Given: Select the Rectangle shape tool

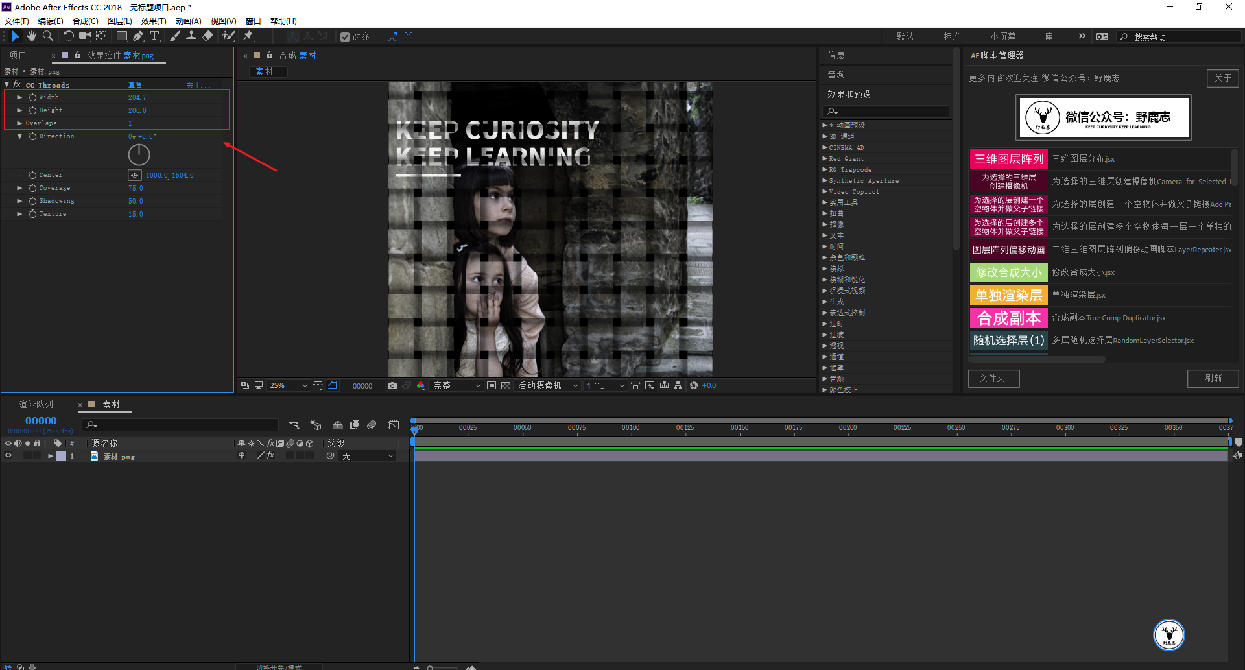Looking at the screenshot, I should 122,36.
